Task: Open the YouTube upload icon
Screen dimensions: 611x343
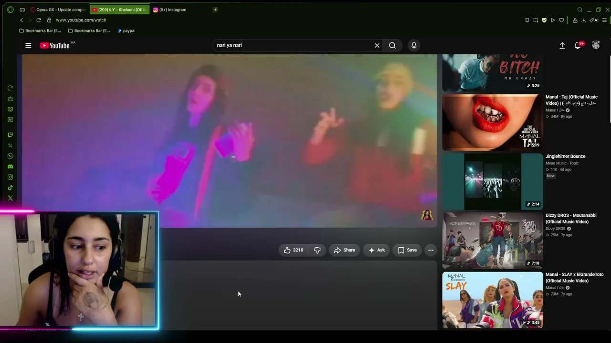Action: click(x=562, y=45)
